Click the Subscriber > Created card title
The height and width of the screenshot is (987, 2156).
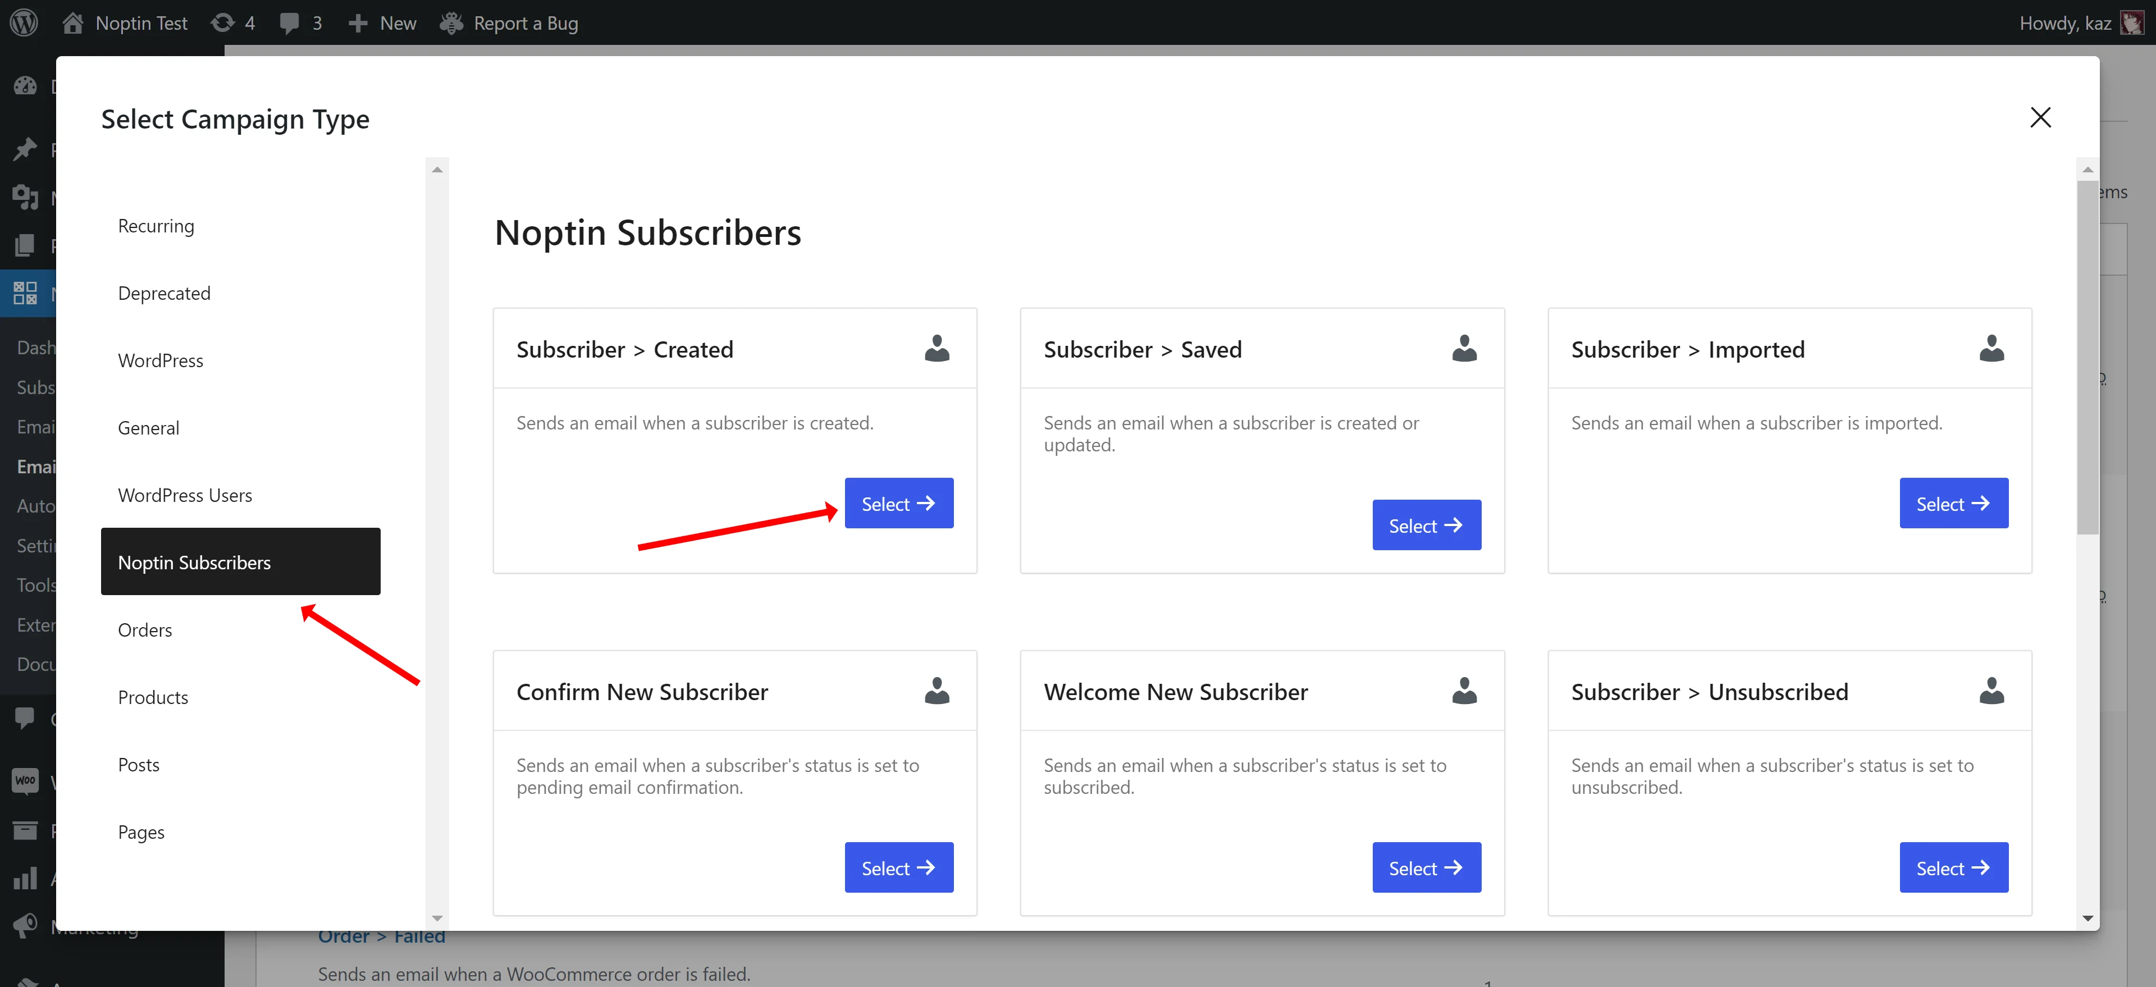tap(624, 349)
